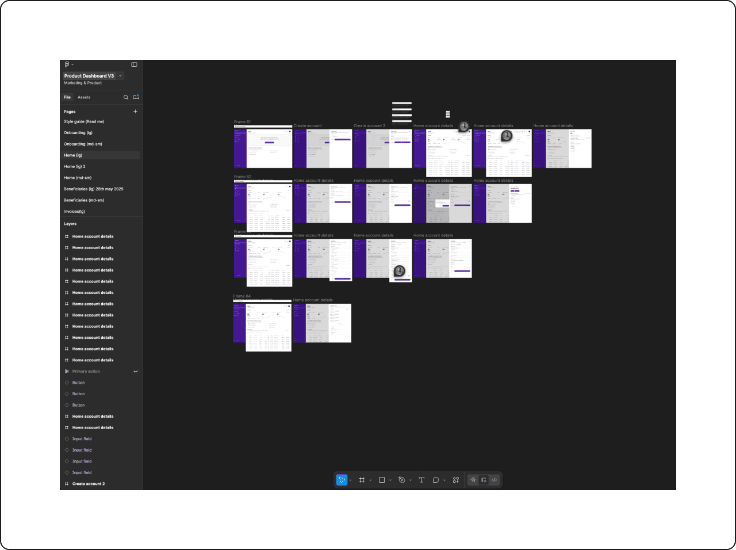
Task: Open Product Dashboard V3 file dropdown
Action: click(x=120, y=76)
